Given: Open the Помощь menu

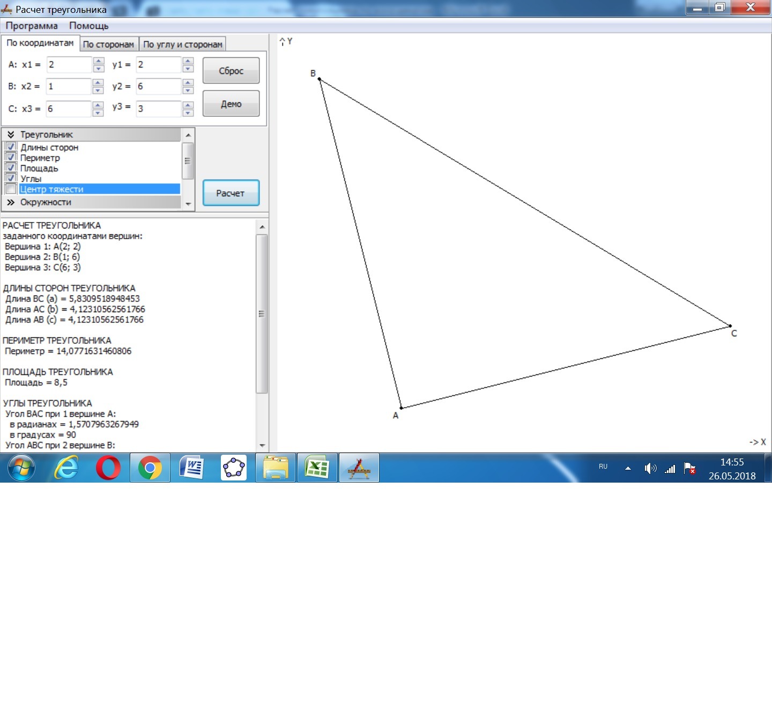Looking at the screenshot, I should [88, 26].
